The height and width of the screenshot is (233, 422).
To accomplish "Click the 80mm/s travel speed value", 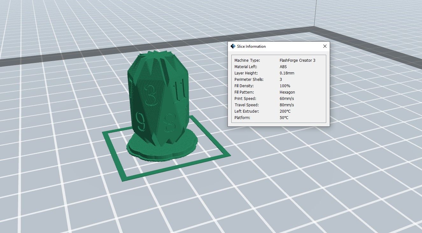I will pos(287,105).
